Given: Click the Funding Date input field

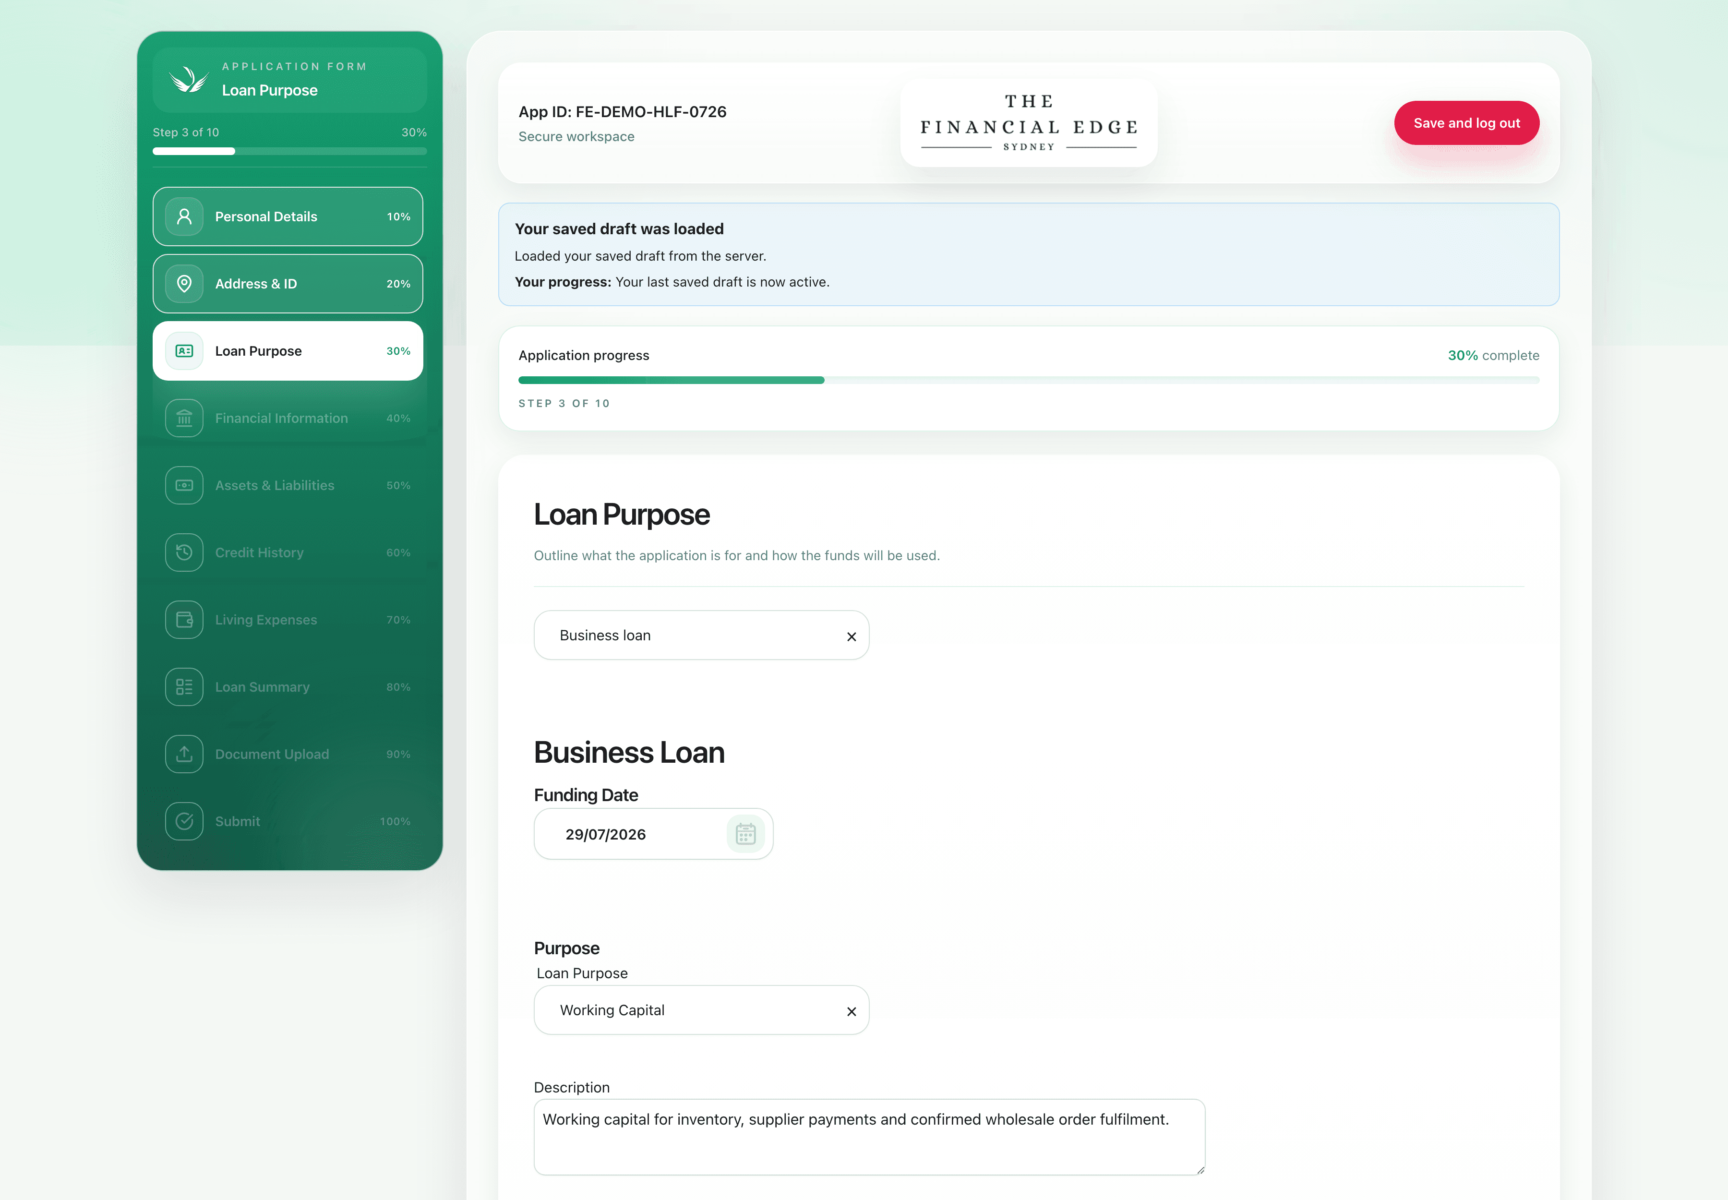Looking at the screenshot, I should pyautogui.click(x=653, y=834).
